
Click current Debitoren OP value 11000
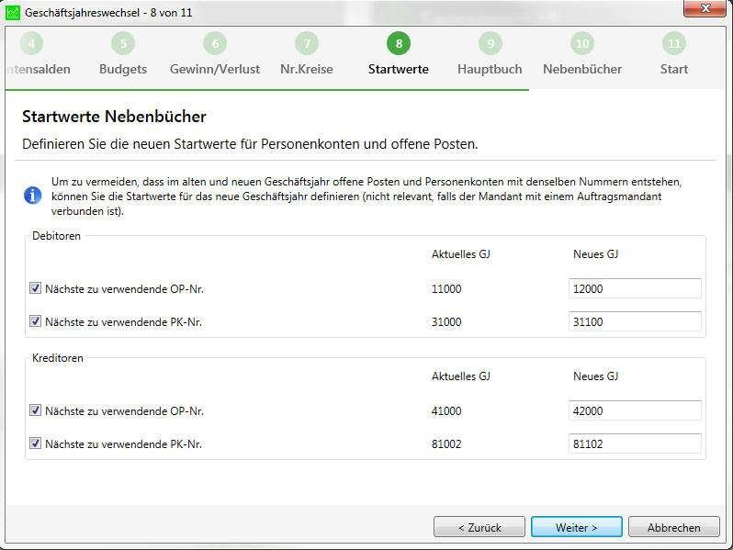[x=446, y=289]
